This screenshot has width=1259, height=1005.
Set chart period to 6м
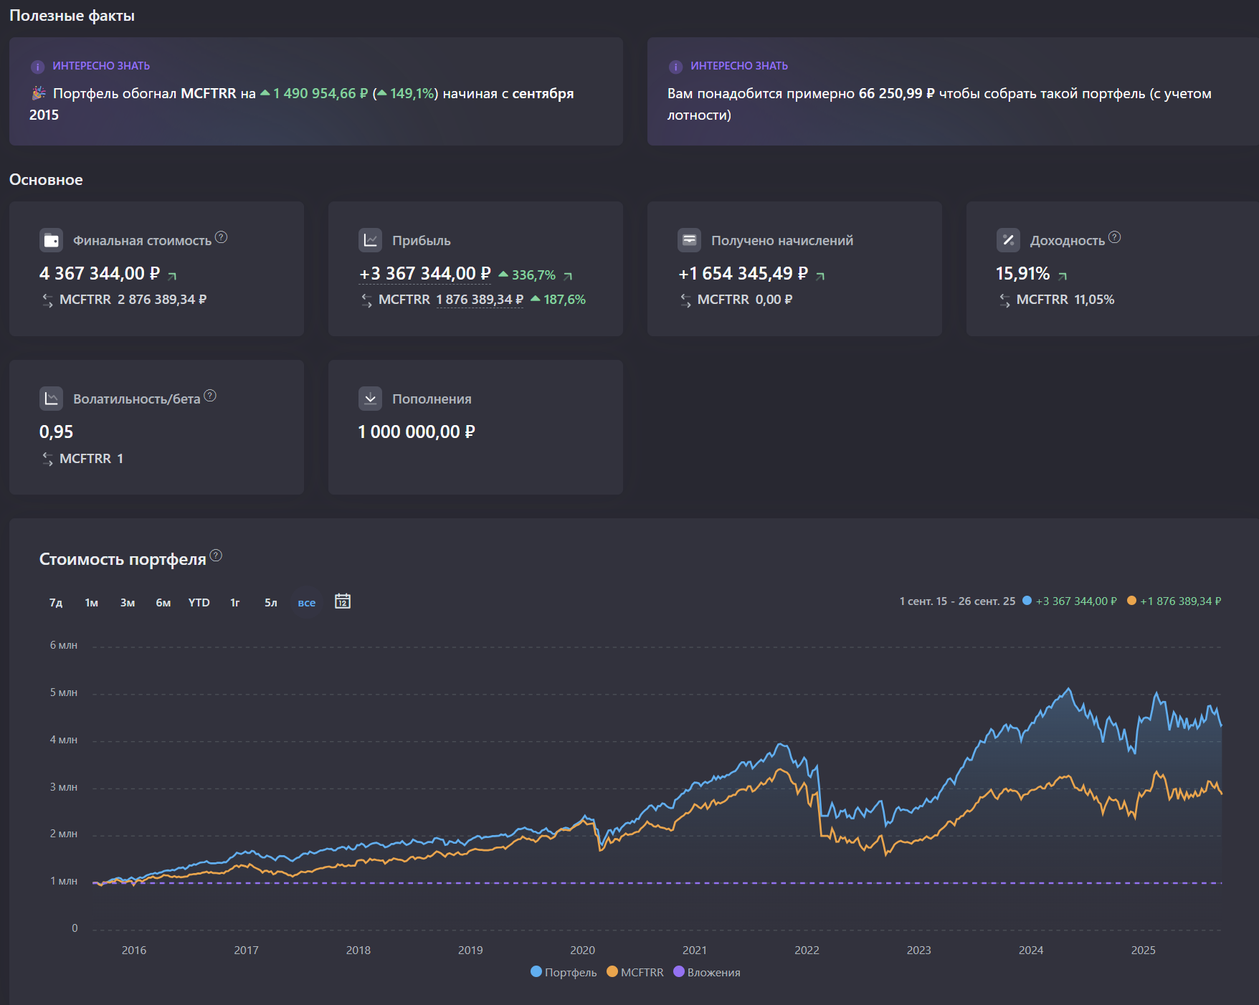pos(163,603)
